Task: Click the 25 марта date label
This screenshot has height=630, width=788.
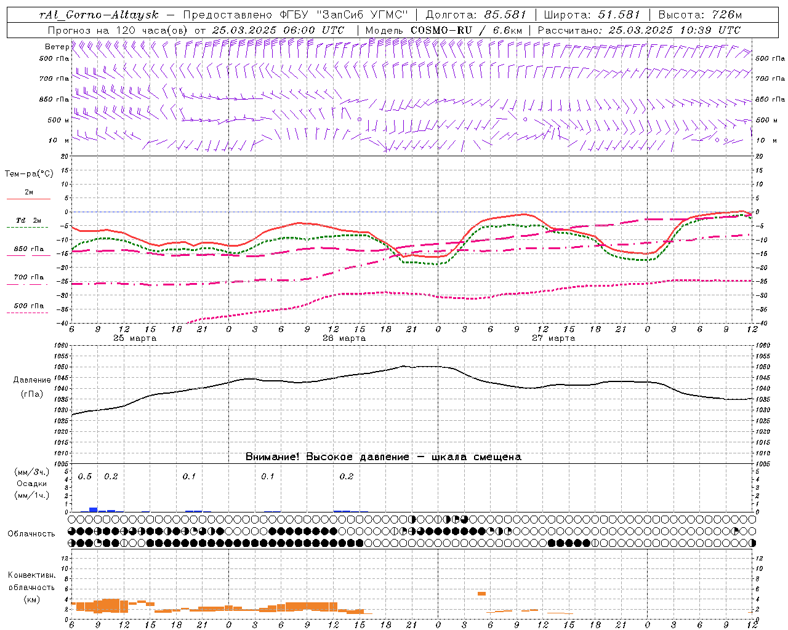Action: [x=135, y=338]
